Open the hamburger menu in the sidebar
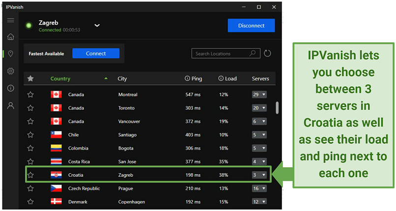The width and height of the screenshot is (396, 211). point(11,20)
